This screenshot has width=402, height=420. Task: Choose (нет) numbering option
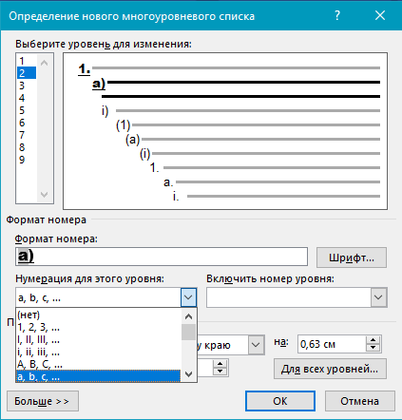point(98,315)
